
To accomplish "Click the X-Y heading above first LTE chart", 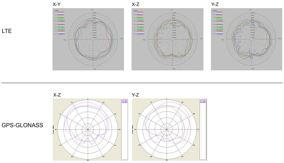I will 57,4.
